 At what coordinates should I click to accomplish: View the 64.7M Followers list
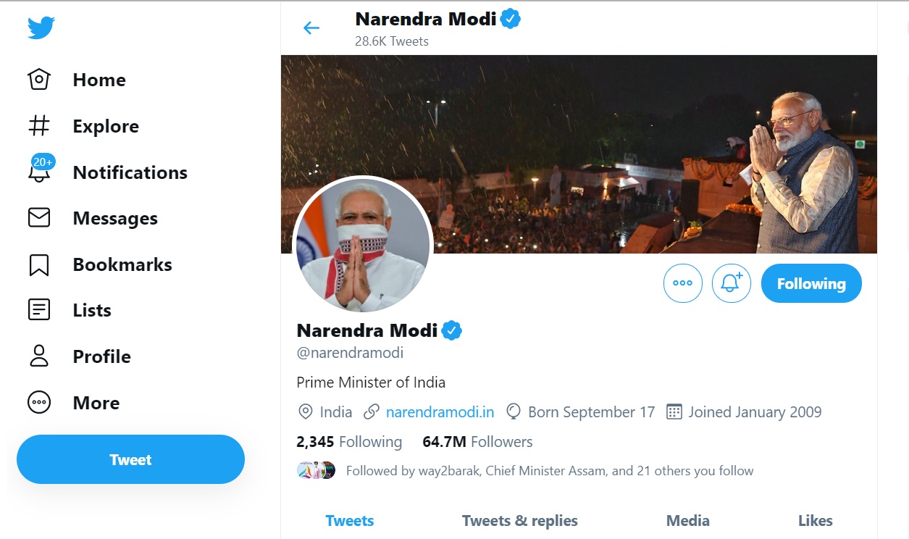(477, 442)
